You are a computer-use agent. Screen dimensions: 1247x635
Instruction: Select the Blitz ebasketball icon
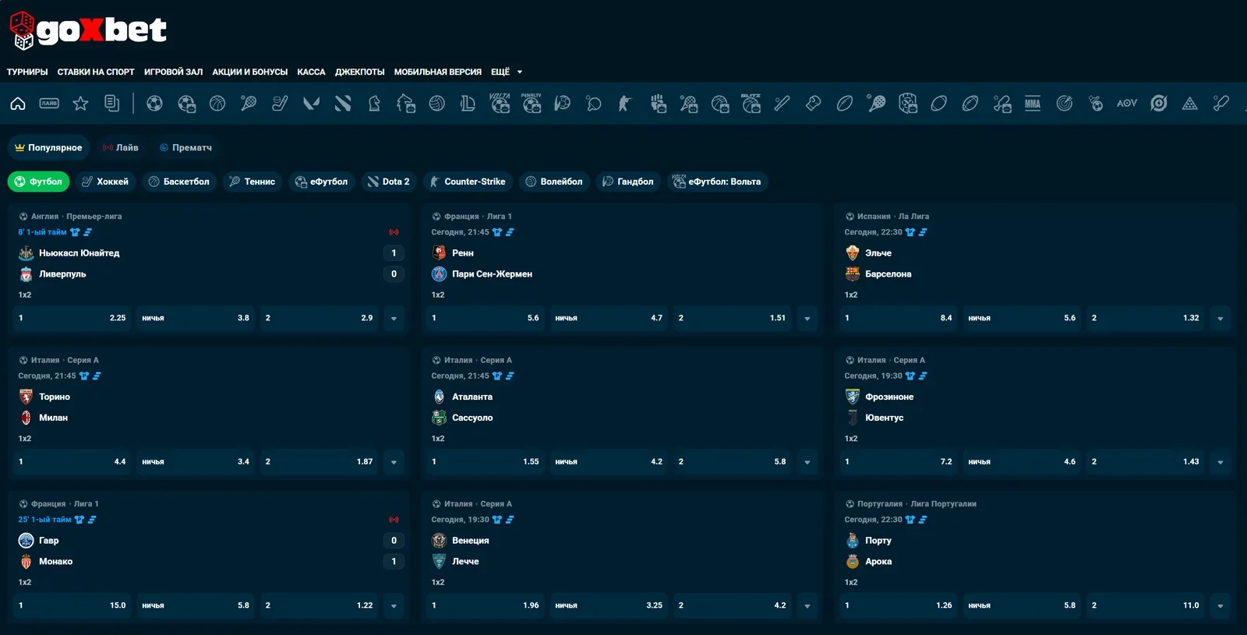click(x=751, y=103)
